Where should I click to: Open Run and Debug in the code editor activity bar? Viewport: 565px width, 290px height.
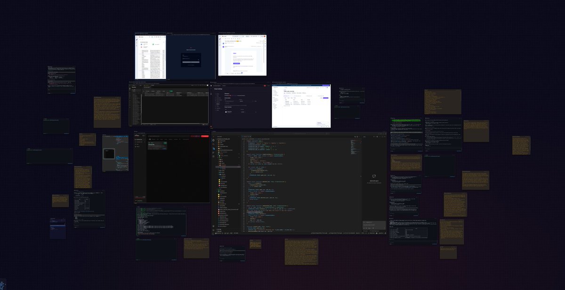(213, 152)
